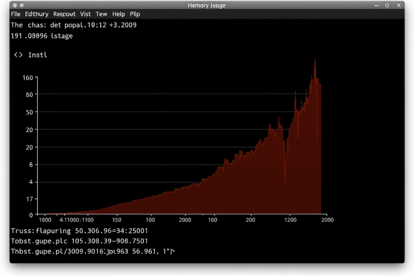The width and height of the screenshot is (414, 276).
Task: Click the text '191.09096 lstage'
Action: [42, 36]
